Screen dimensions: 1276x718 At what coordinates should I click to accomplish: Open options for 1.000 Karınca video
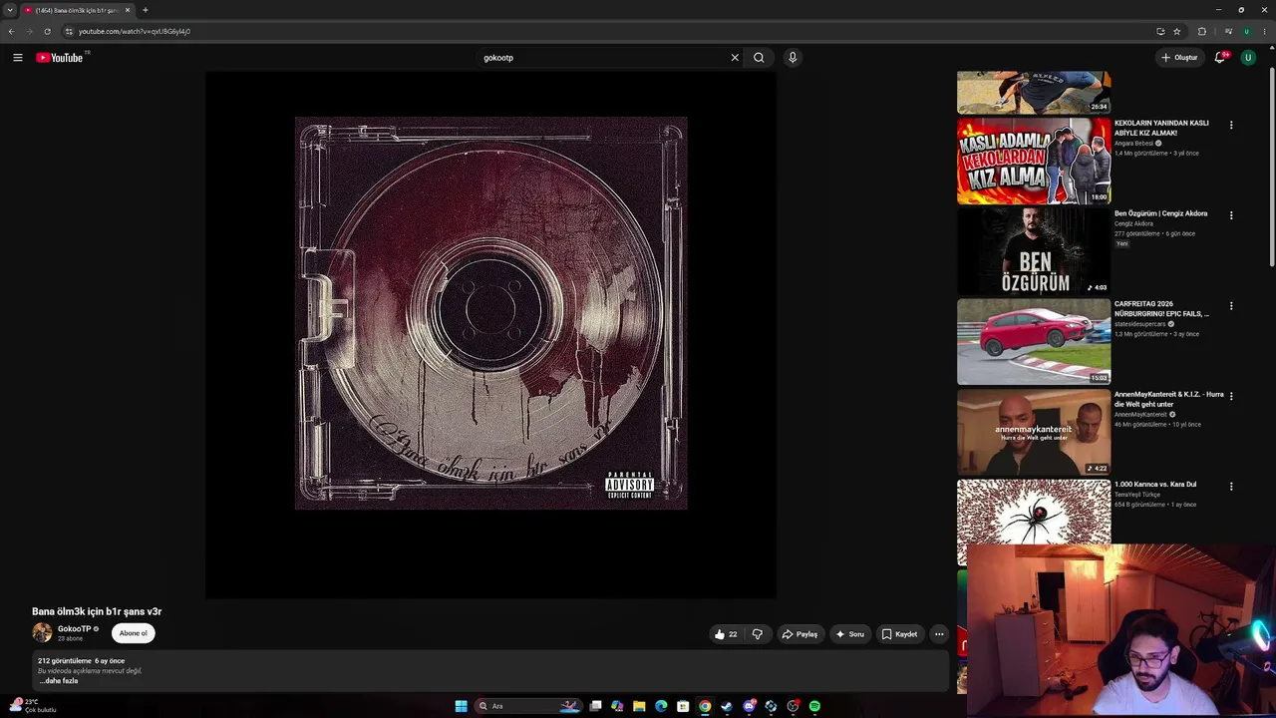1231,487
